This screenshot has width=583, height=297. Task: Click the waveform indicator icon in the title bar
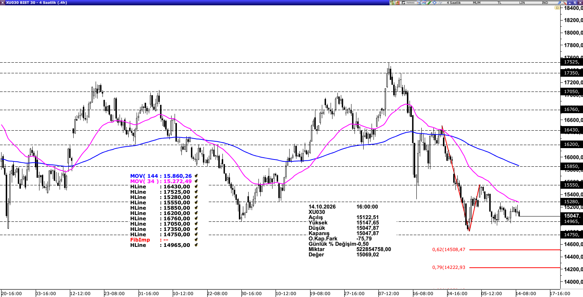[x=440, y=3]
